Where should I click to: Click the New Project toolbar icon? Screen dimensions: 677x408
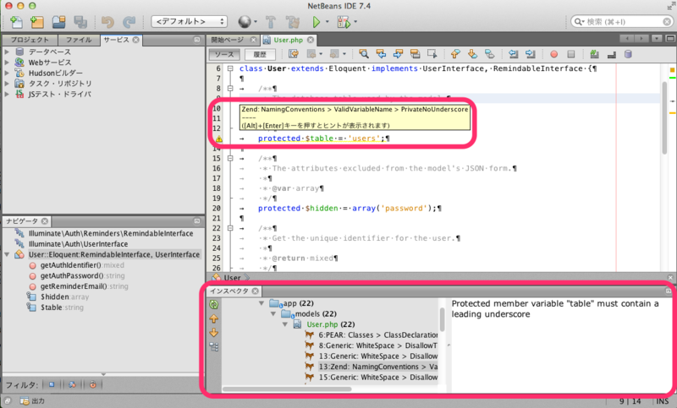tap(37, 22)
